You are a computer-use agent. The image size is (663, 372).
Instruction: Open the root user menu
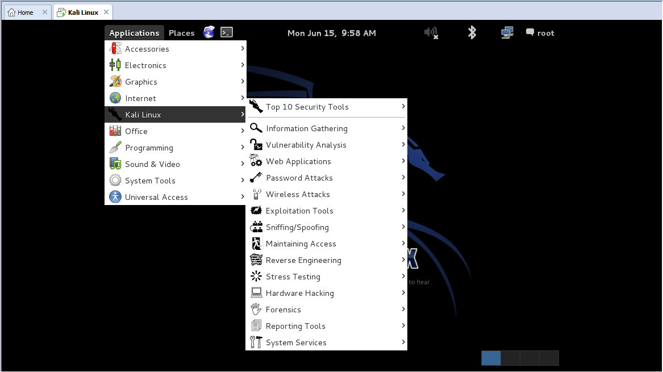pyautogui.click(x=540, y=32)
